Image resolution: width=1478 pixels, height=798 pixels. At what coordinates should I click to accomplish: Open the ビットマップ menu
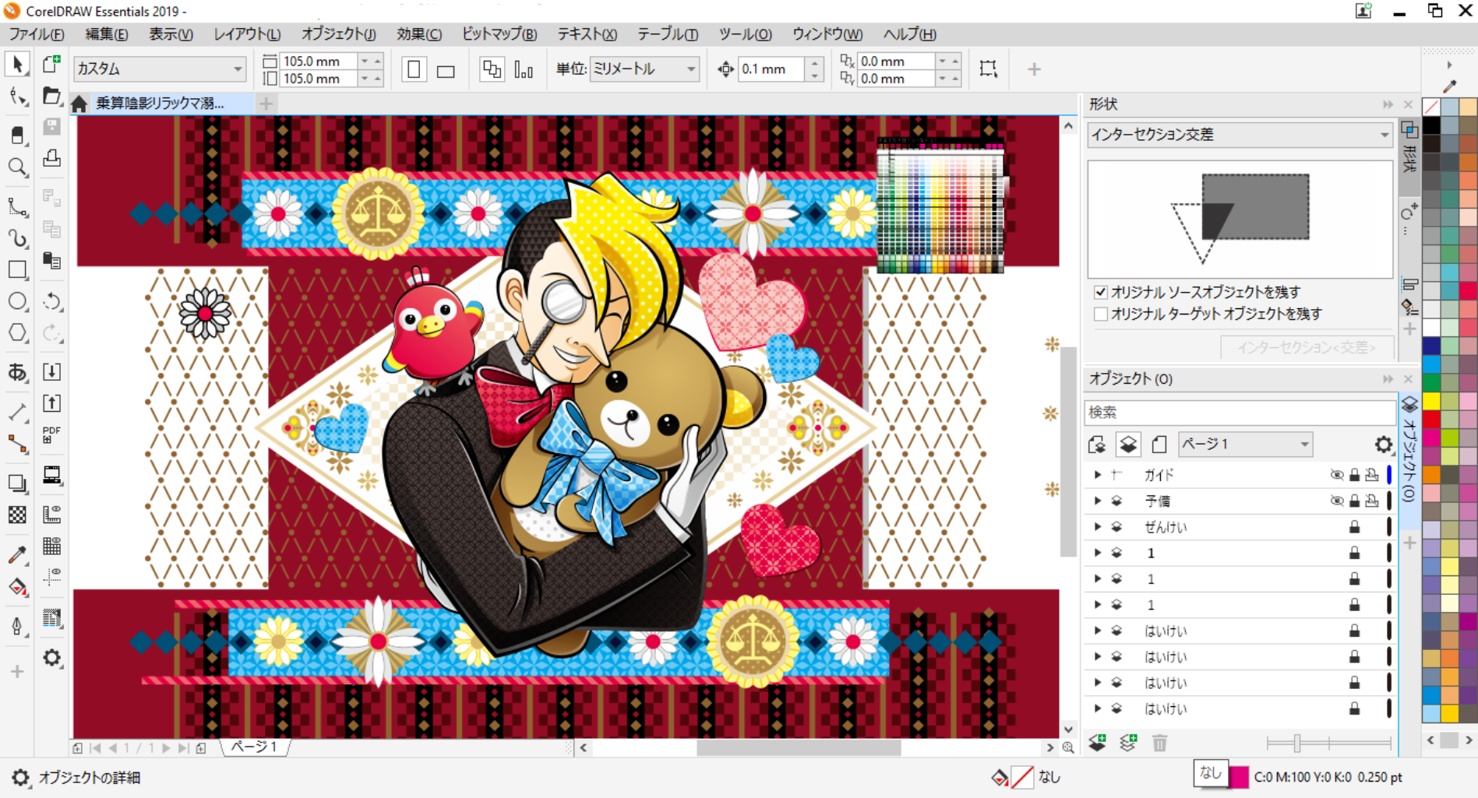(499, 34)
